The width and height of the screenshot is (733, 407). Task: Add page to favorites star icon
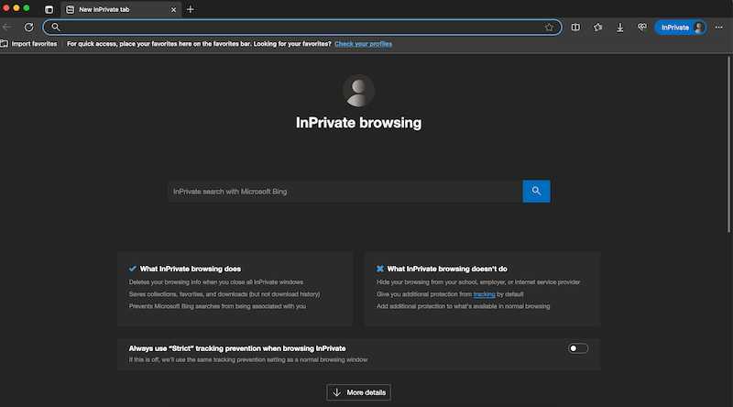[549, 27]
